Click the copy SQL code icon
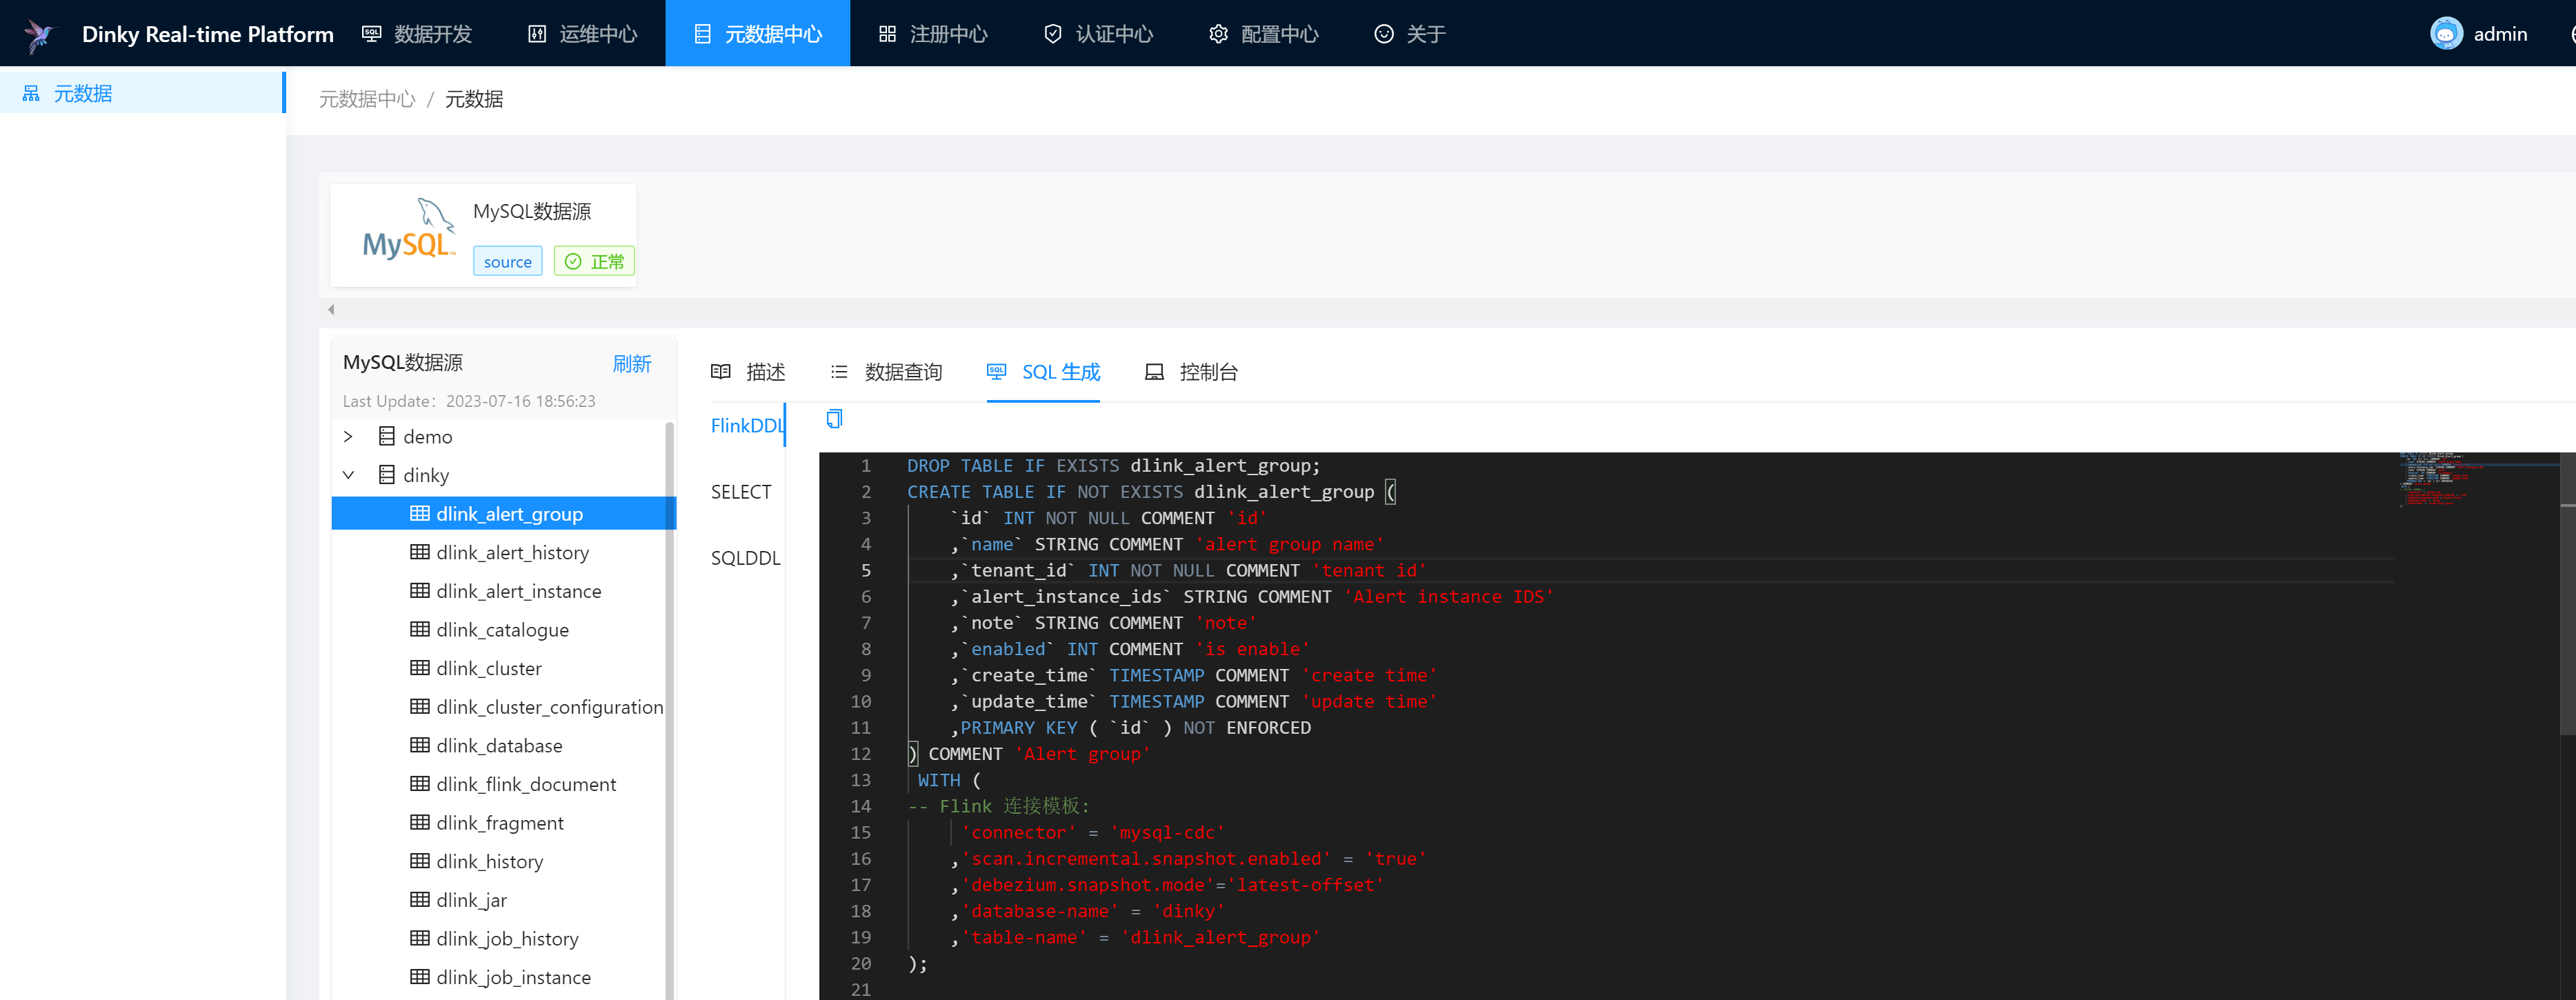The image size is (2576, 1000). pyautogui.click(x=834, y=419)
